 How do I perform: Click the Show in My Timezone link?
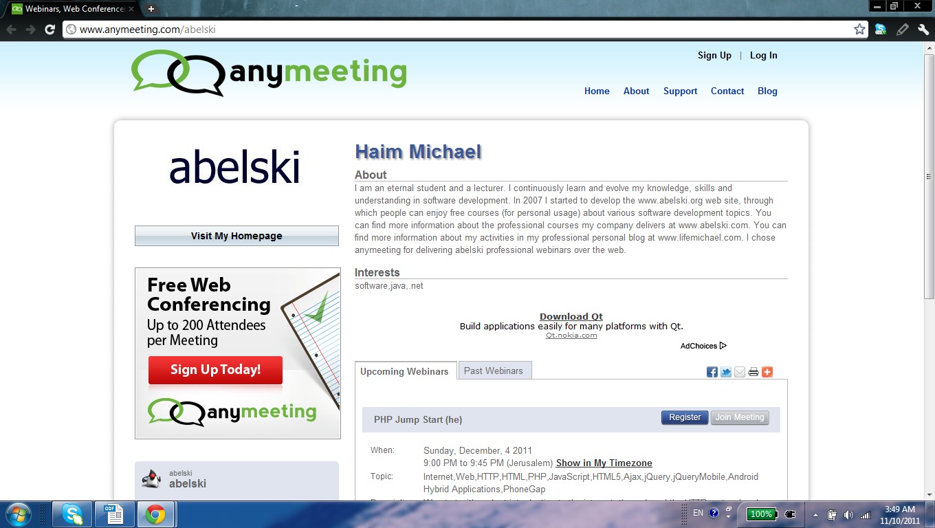pos(604,463)
